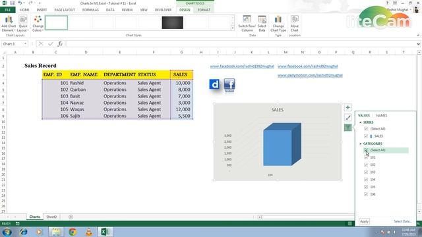
Task: Click the Save icon in quick access toolbar
Action: (x=13, y=3)
